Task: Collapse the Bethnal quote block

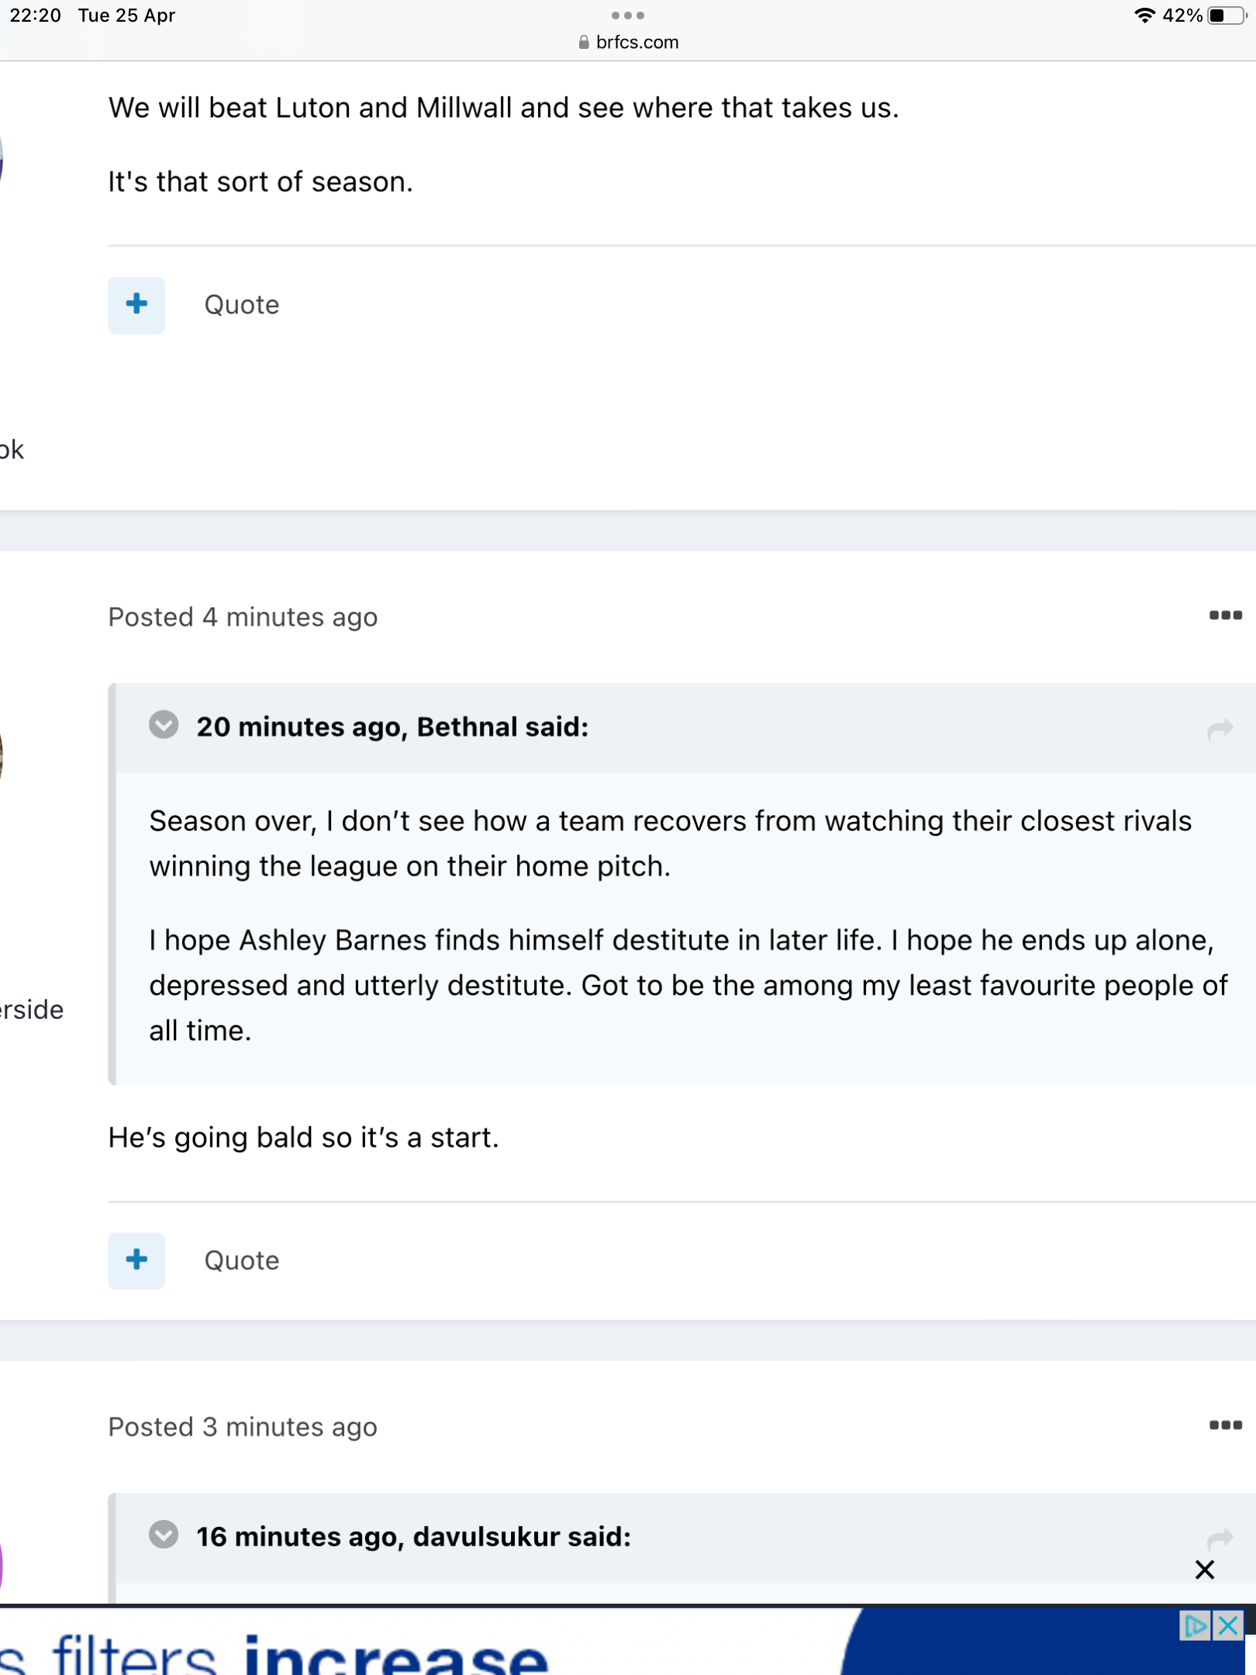Action: [164, 725]
